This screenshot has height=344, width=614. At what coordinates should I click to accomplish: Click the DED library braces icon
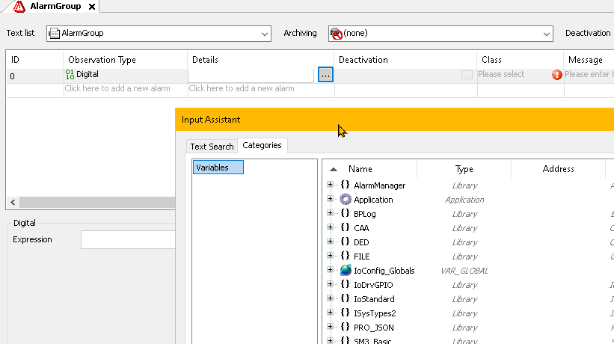345,242
